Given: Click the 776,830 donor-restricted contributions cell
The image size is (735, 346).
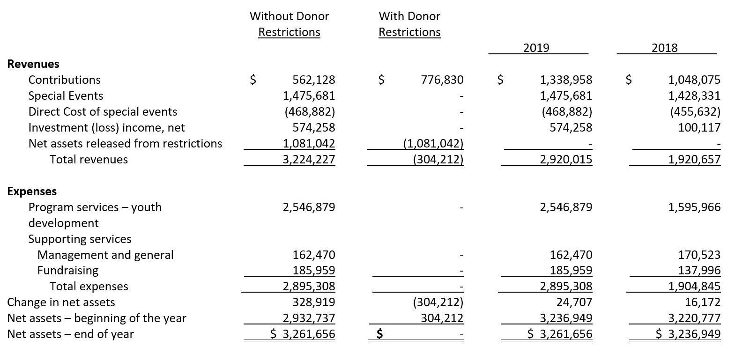Looking at the screenshot, I should (x=442, y=80).
